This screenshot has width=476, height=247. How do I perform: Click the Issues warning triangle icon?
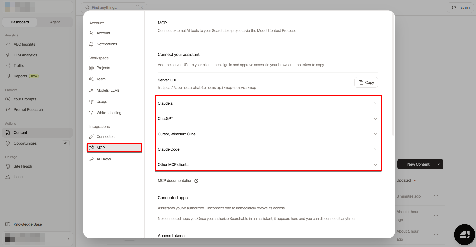(x=8, y=177)
